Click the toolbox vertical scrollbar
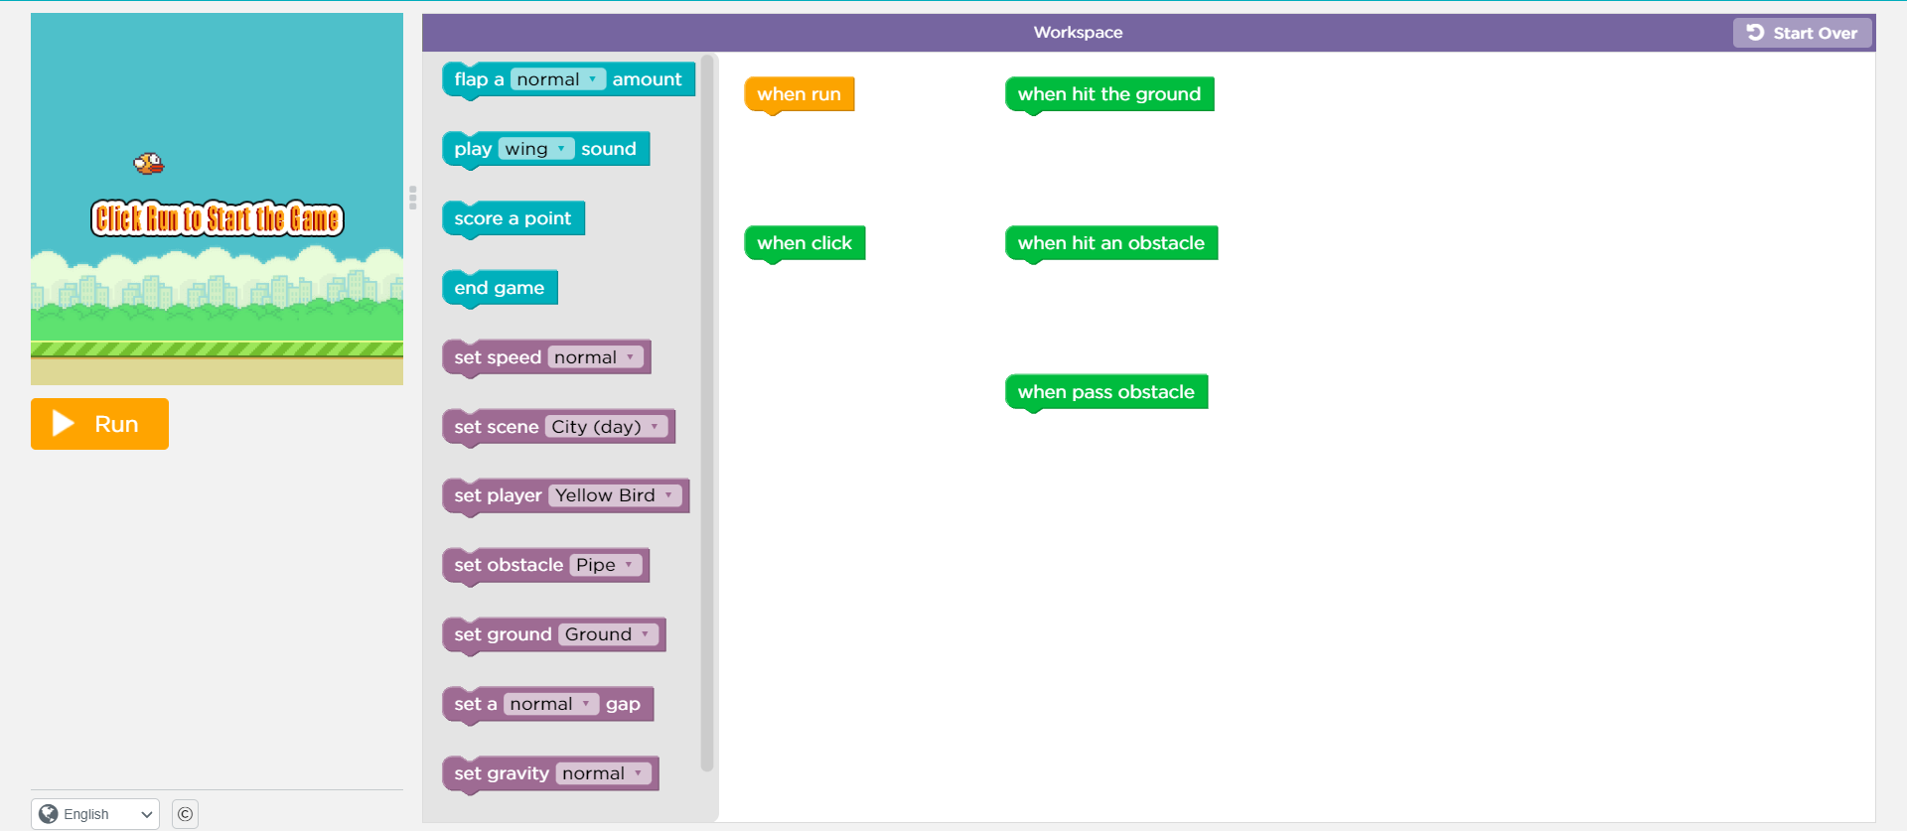Screen dimensions: 1907x831 coord(707,412)
